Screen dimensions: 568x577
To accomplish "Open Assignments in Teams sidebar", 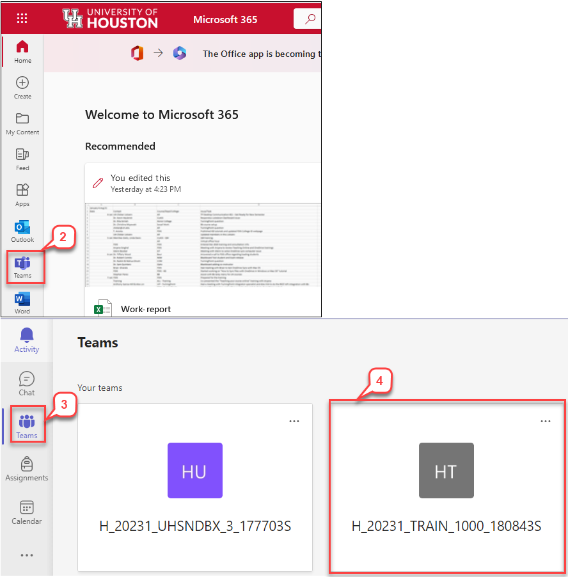I will pos(26,469).
